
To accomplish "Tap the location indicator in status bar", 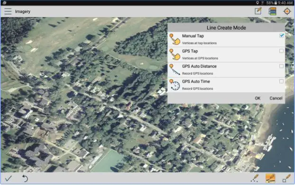I will [258, 3].
